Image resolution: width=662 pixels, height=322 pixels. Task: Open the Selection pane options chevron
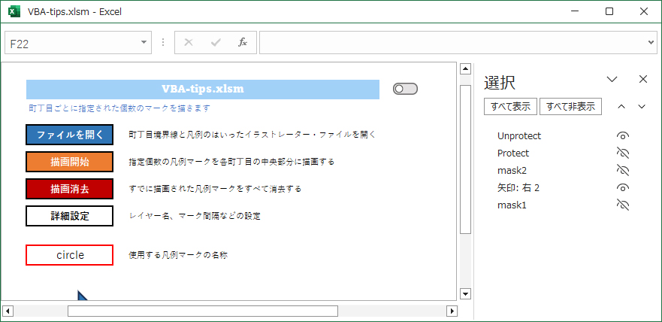[x=612, y=79]
